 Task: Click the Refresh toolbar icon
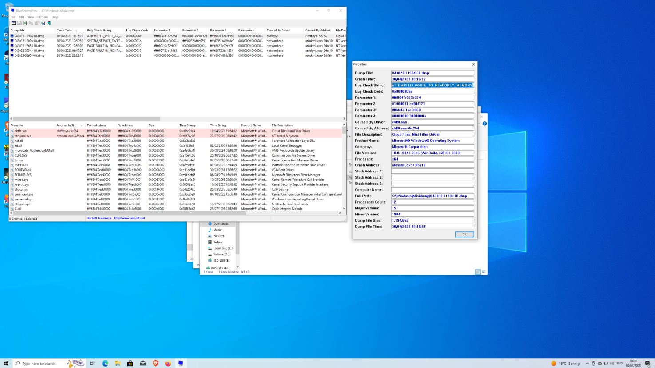click(25, 23)
